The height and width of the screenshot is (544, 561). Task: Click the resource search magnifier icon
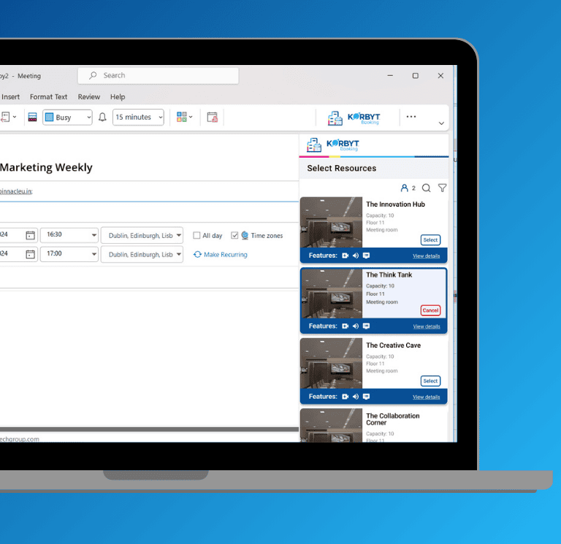click(x=426, y=188)
